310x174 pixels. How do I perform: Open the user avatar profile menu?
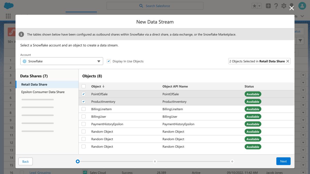[302, 6]
